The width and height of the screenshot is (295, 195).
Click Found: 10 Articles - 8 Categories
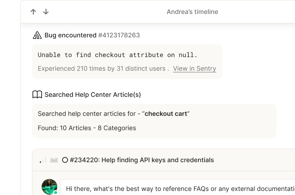point(87,128)
